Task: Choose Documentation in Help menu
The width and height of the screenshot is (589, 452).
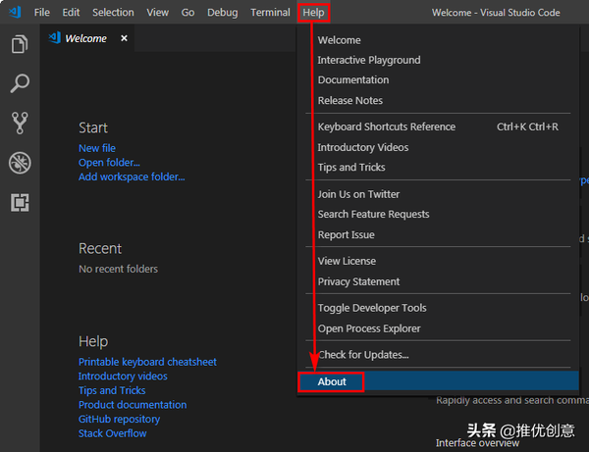Action: (438, 79)
